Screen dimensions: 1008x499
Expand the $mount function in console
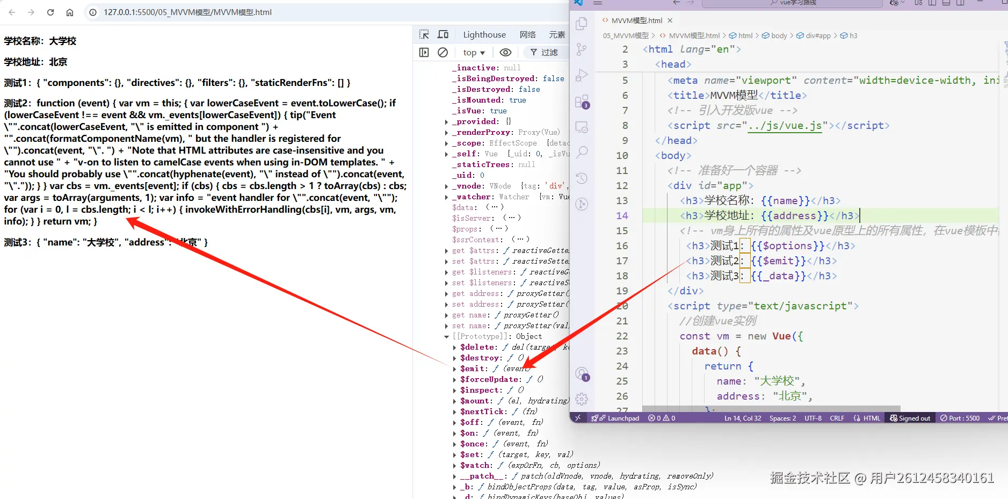[455, 401]
